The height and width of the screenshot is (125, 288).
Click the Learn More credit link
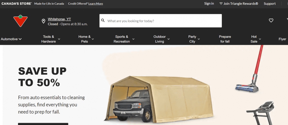96,4
